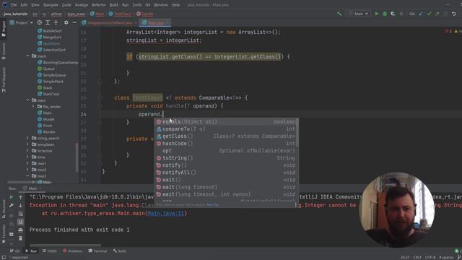Open the Run tool window button
The width and height of the screenshot is (462, 260).
coord(31,251)
